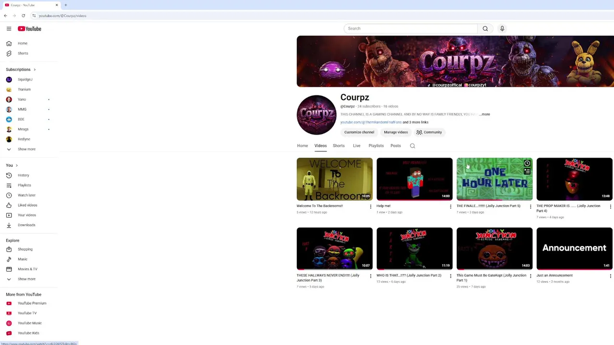Switch to the channel Home tab

pyautogui.click(x=302, y=146)
